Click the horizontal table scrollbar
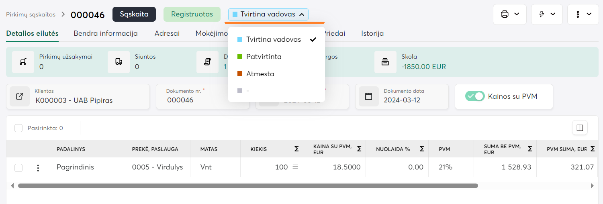This screenshot has height=204, width=603. [247, 186]
